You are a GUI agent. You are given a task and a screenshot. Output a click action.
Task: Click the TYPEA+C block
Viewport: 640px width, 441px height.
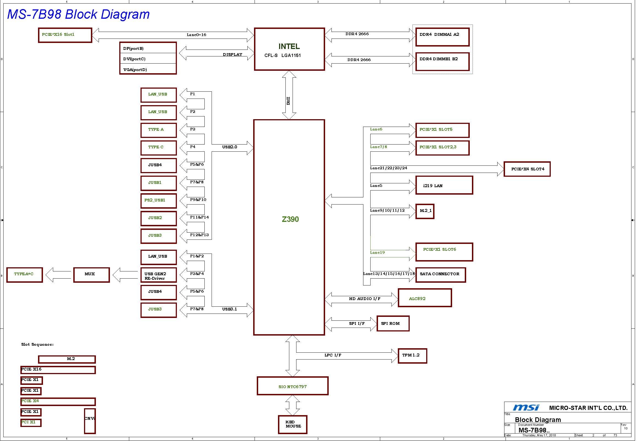(25, 276)
